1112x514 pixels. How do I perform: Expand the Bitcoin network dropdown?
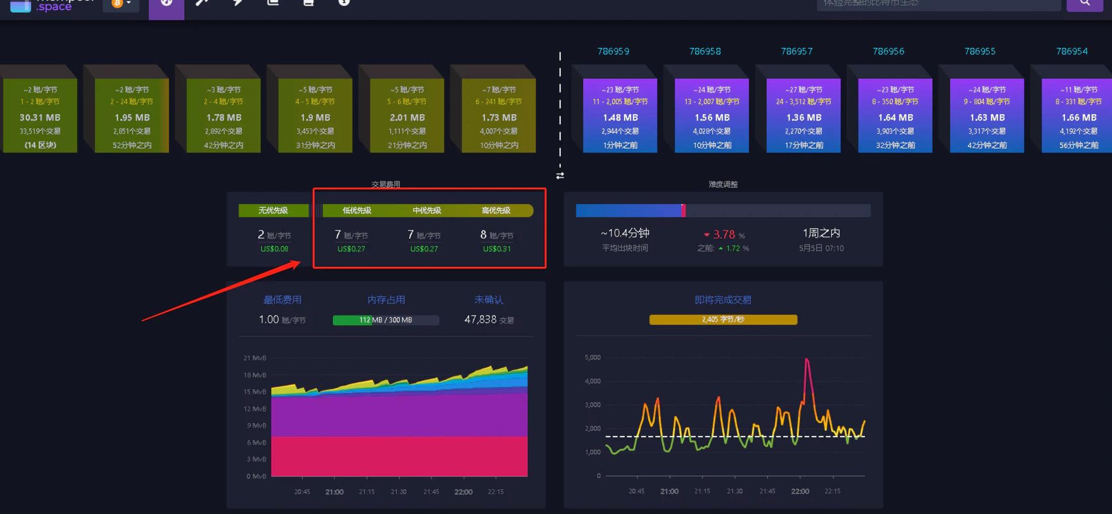(x=121, y=4)
